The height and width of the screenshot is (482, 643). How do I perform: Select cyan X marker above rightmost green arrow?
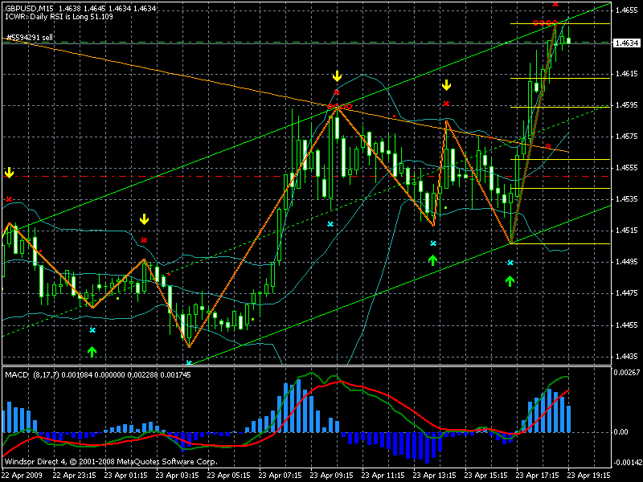(510, 263)
